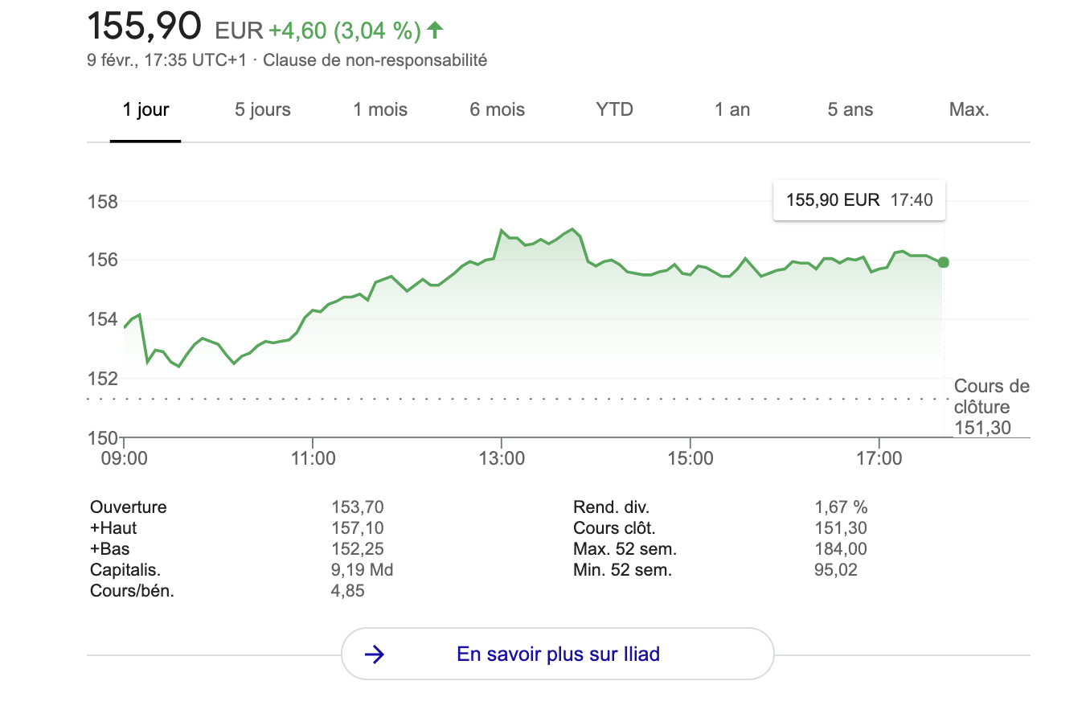Click the Max. 52 sem. value

[841, 549]
